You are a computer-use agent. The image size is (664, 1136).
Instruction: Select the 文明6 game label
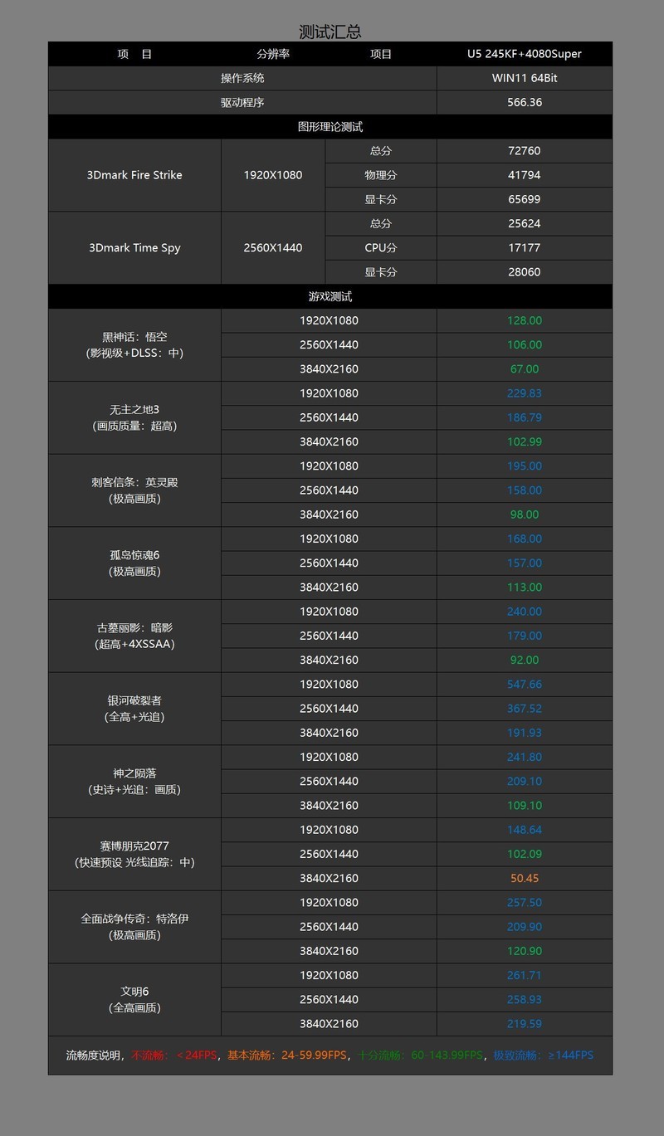(134, 999)
